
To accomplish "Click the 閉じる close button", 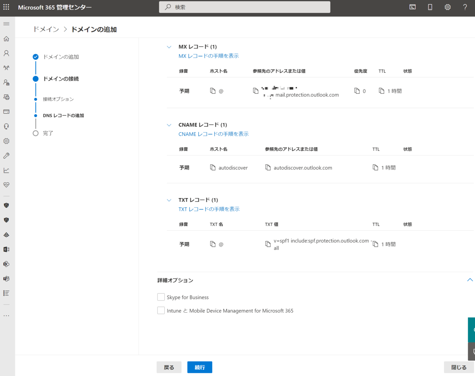I will (x=459, y=367).
